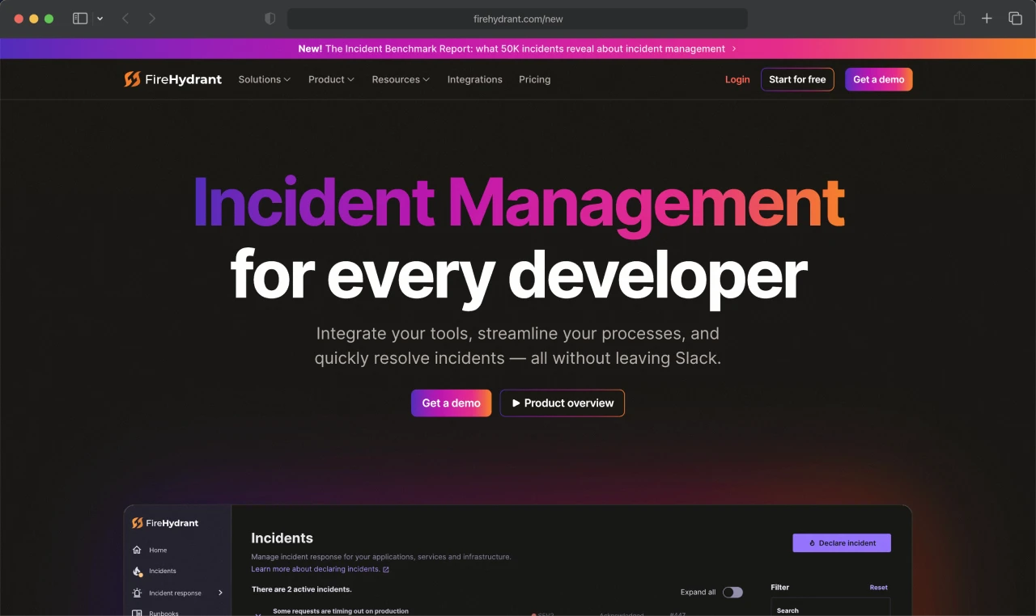Go forward with the browser forward arrow
Screen dimensions: 1036x616
point(152,19)
